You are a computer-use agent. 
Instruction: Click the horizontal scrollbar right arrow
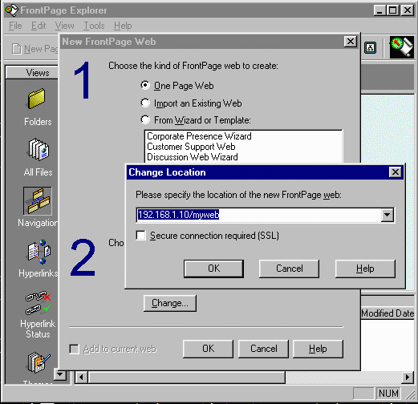point(408,378)
